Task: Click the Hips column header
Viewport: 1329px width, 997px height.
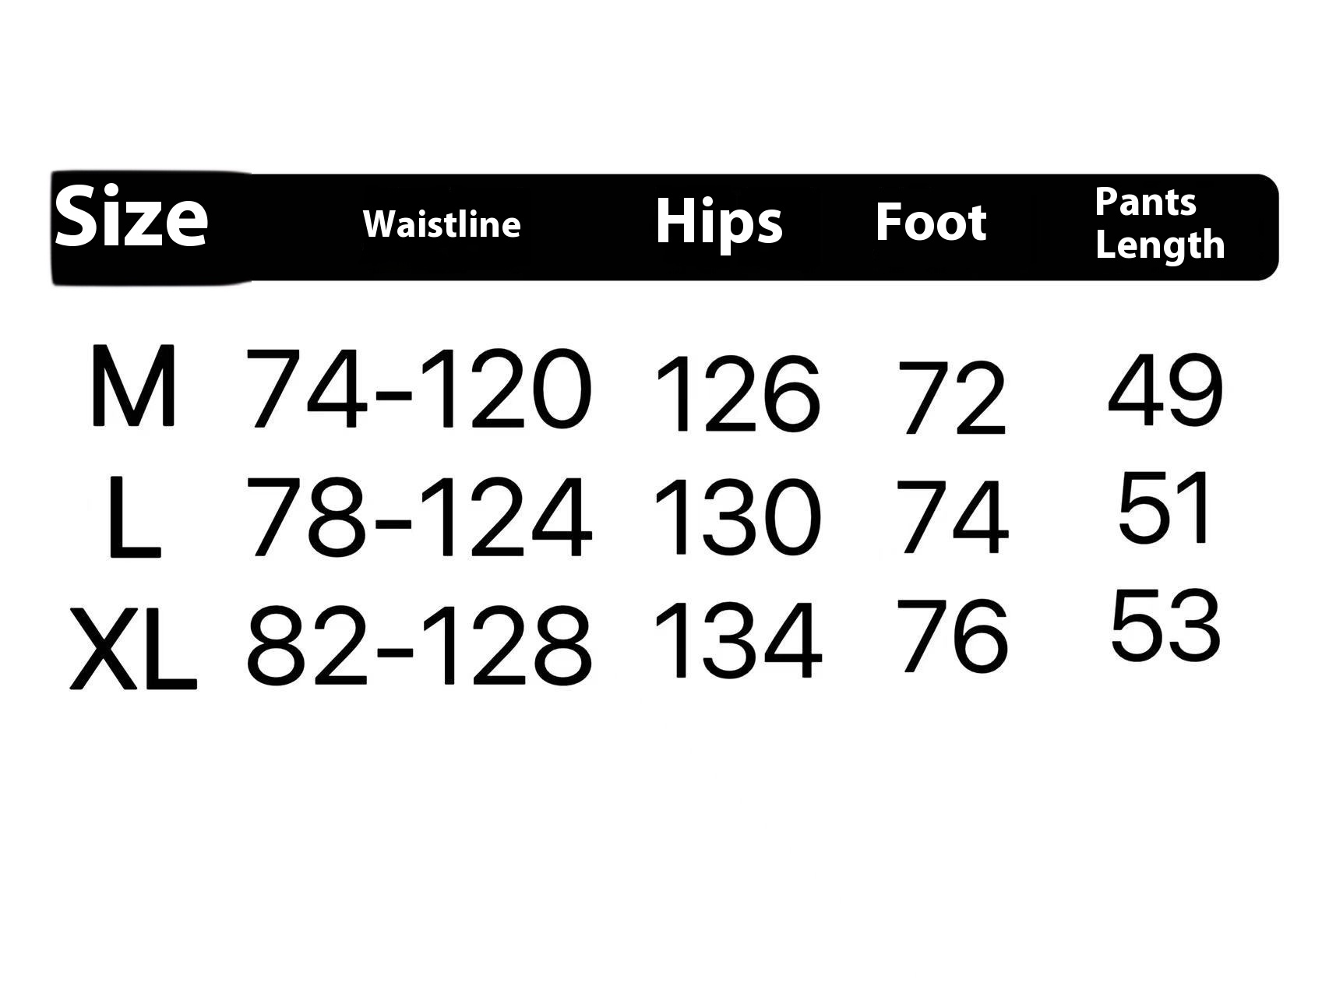Action: coord(718,221)
